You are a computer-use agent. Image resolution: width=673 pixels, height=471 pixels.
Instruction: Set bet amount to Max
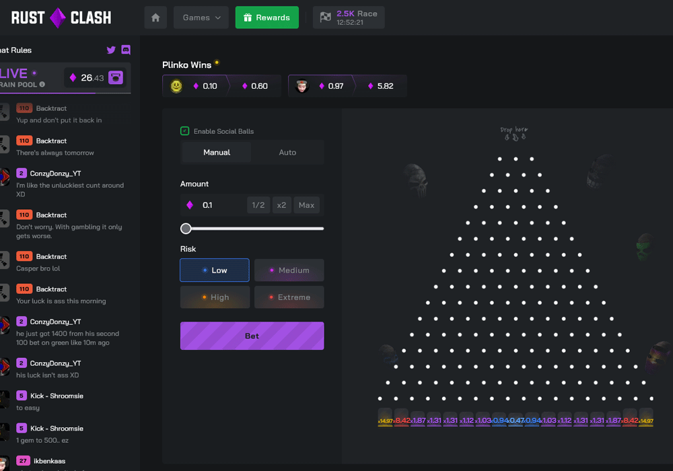[306, 205]
